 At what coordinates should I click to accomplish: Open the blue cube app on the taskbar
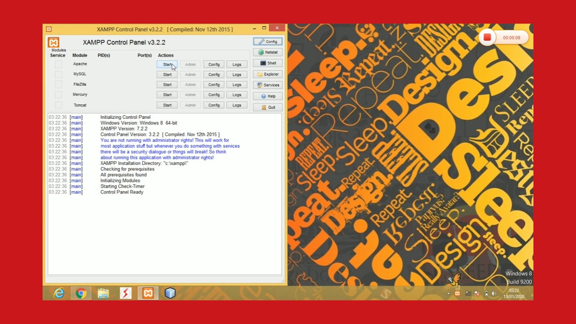[x=170, y=293]
